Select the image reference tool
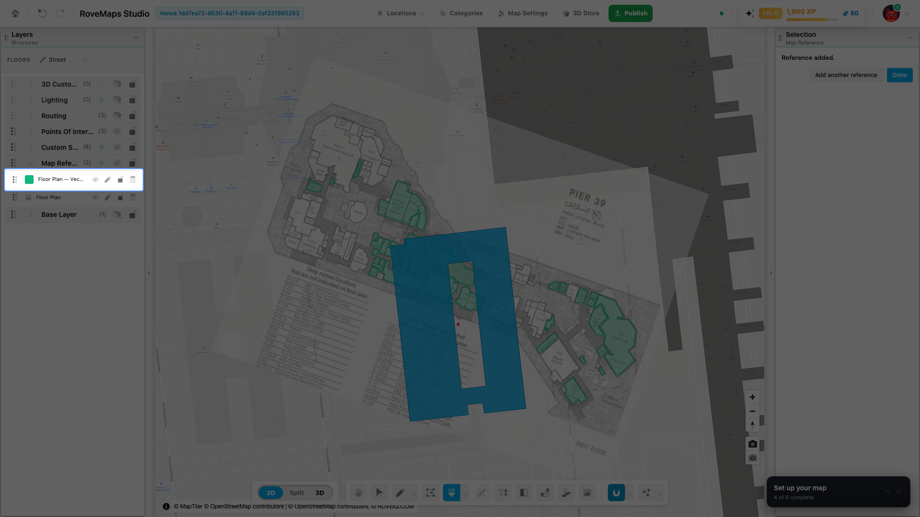This screenshot has width=920, height=517. (587, 493)
